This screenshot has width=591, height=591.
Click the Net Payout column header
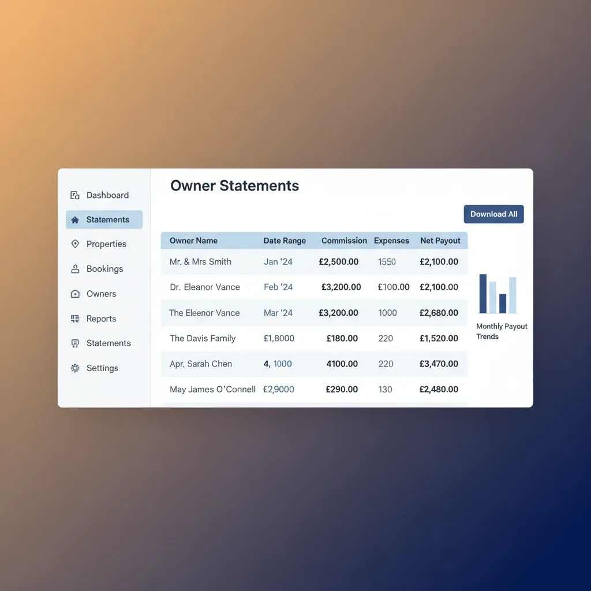click(440, 241)
